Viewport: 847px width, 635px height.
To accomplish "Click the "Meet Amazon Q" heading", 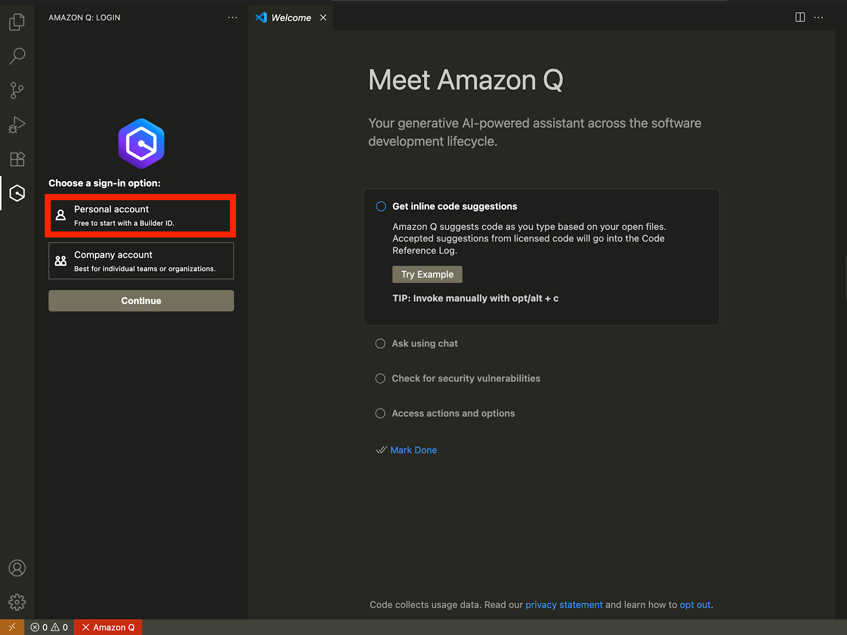I will click(465, 80).
